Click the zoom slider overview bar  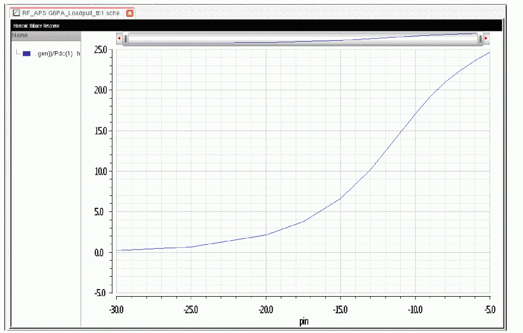(303, 39)
